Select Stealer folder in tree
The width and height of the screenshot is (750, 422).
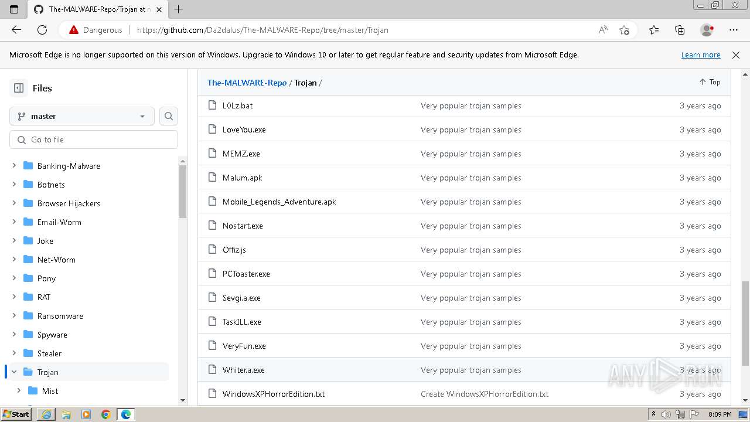(50, 353)
